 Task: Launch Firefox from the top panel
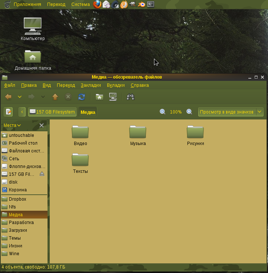(x=97, y=4)
